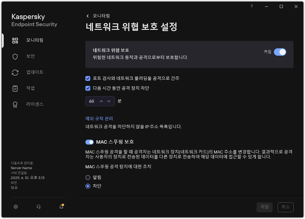Disable MAC 스푸핑 보호 toggle
Viewport: 305px width, 219px height.
point(89,142)
